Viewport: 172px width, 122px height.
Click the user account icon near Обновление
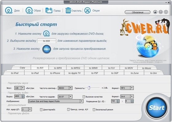pos(155,12)
